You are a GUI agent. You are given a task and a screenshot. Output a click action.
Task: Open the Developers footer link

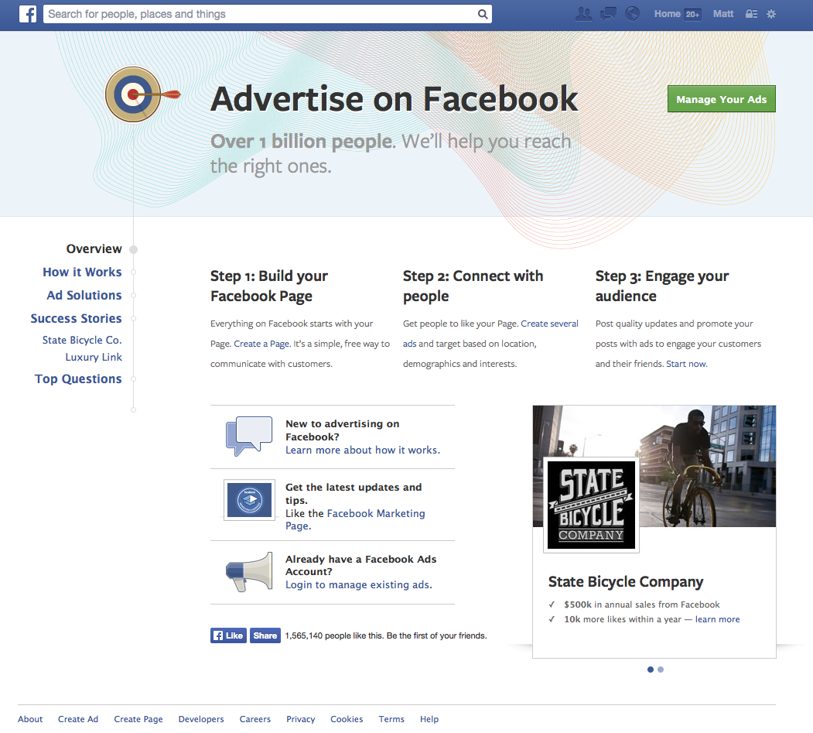[x=201, y=719]
